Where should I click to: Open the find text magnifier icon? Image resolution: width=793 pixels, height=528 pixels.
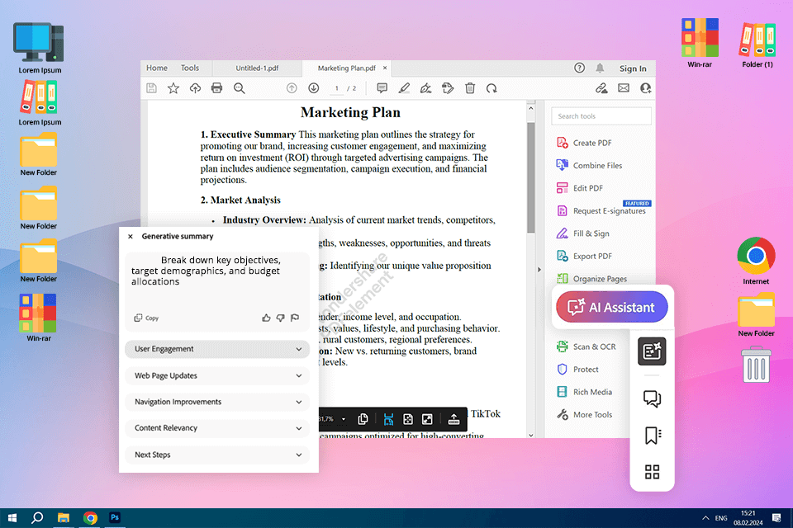pos(240,88)
